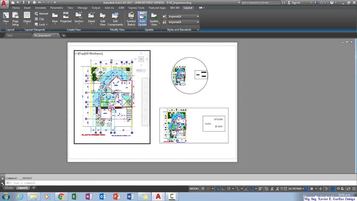Open the Manage ribbon tab
The image size is (357, 201).
coord(82,8)
